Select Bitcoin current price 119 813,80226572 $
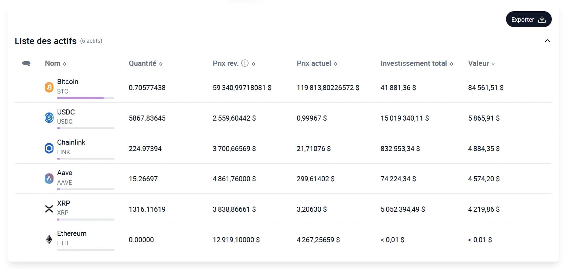Screen dimensions: 566x269 pyautogui.click(x=328, y=88)
